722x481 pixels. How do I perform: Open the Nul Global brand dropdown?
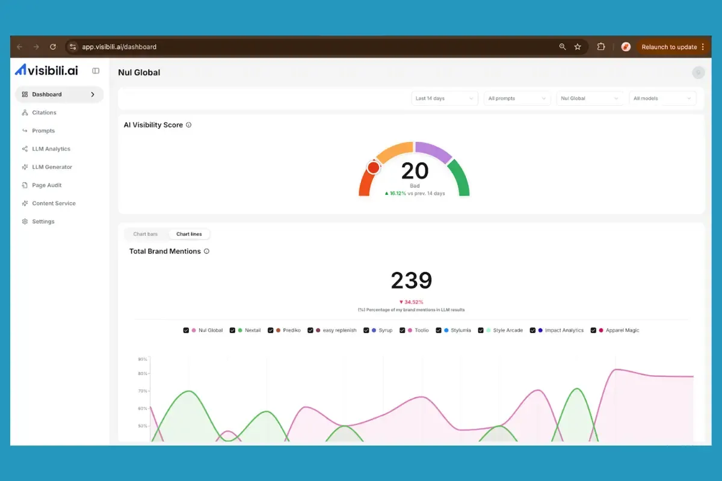click(x=590, y=98)
